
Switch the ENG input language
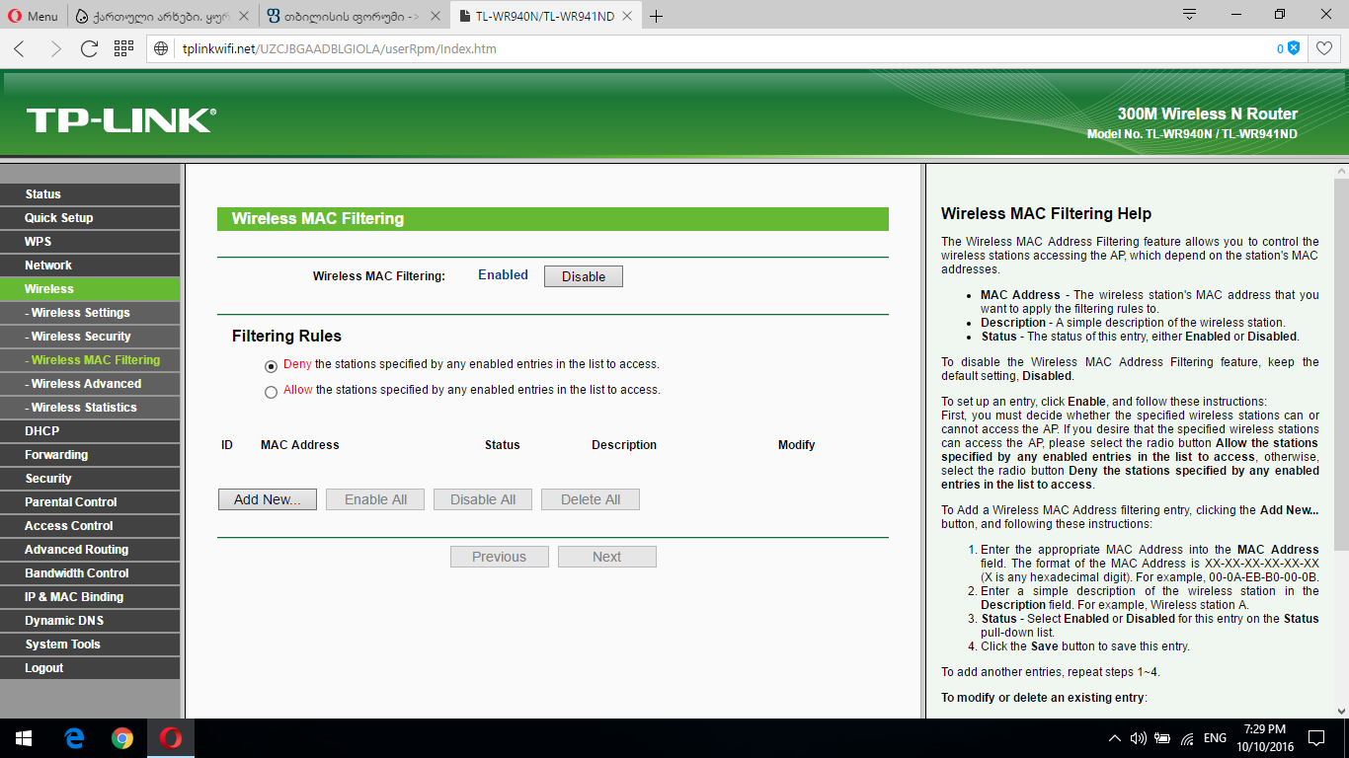(x=1216, y=738)
